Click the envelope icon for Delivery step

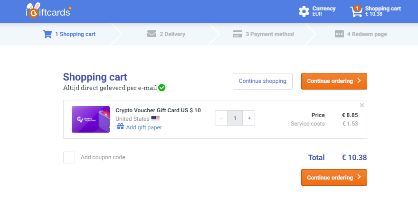click(152, 34)
